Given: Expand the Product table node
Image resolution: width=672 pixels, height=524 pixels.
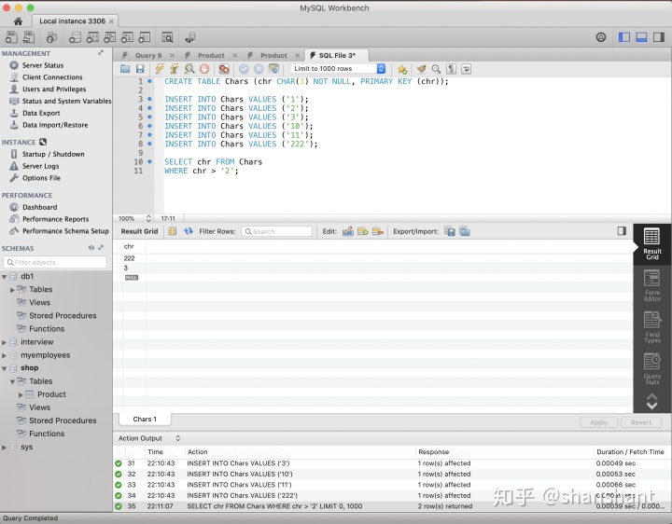Looking at the screenshot, I should click(x=21, y=394).
